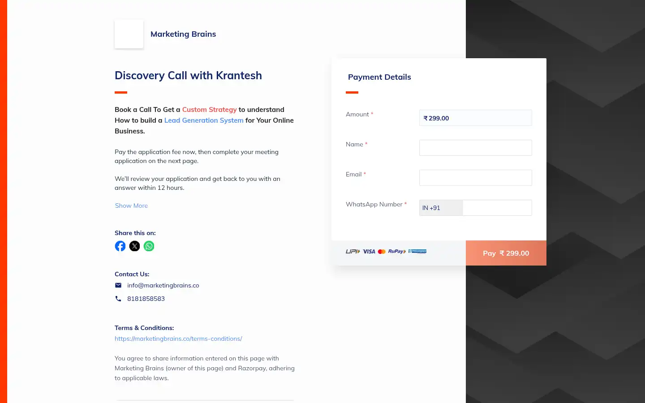
Task: Share this page on WhatsApp
Action: pyautogui.click(x=149, y=246)
